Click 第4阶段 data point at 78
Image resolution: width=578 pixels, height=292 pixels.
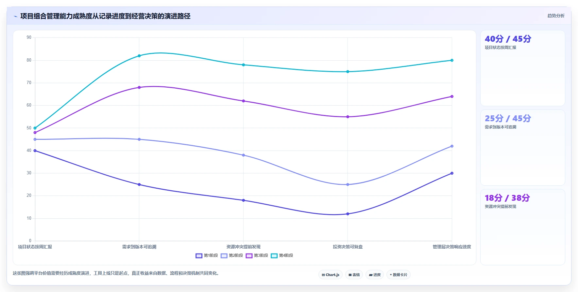coord(244,65)
